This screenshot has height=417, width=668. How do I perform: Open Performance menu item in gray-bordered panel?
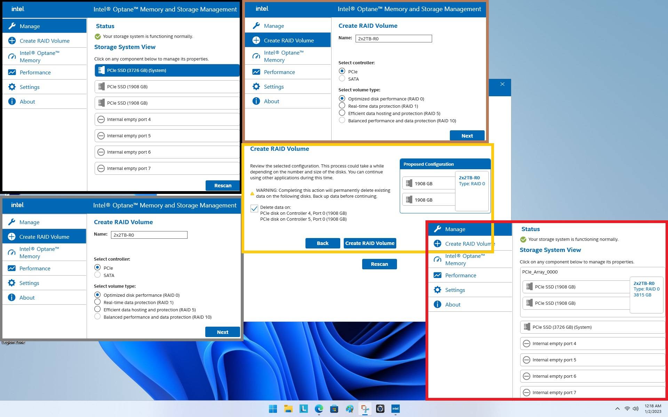[x=35, y=268]
